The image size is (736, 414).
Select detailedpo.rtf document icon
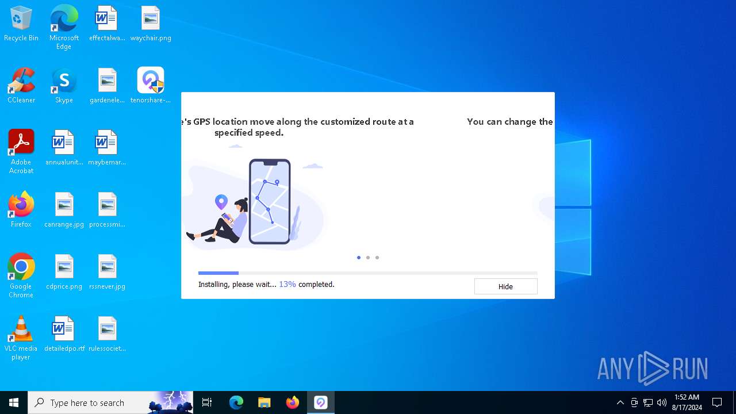(64, 335)
